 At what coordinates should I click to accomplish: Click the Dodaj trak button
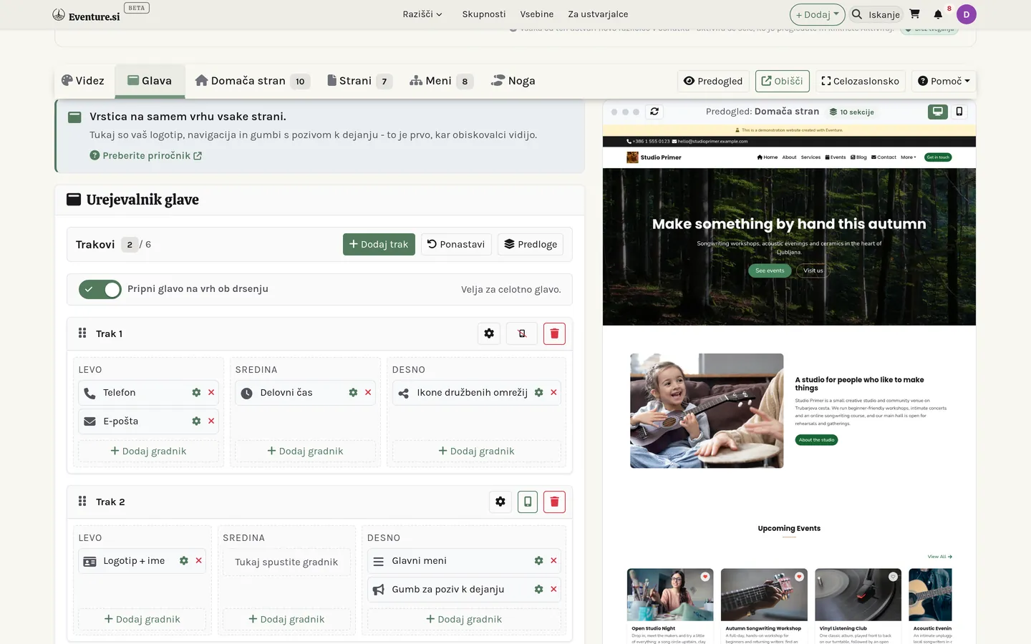point(379,245)
